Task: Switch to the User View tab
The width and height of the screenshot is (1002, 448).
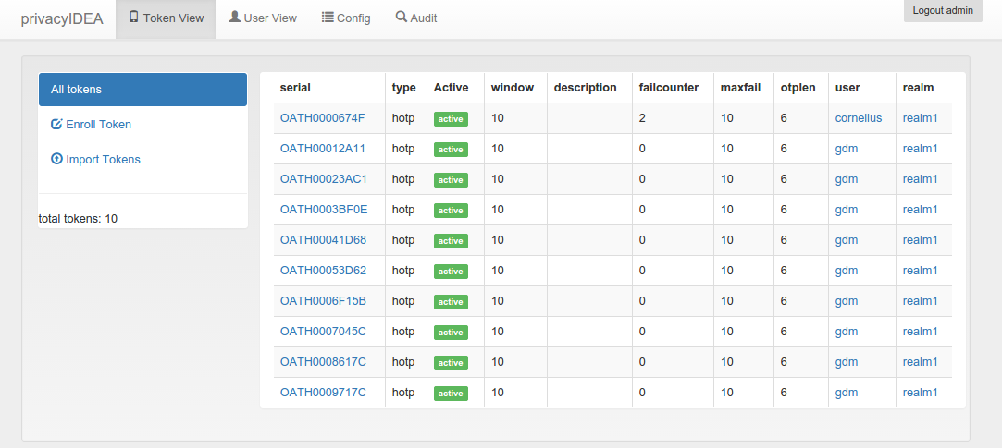Action: [263, 18]
